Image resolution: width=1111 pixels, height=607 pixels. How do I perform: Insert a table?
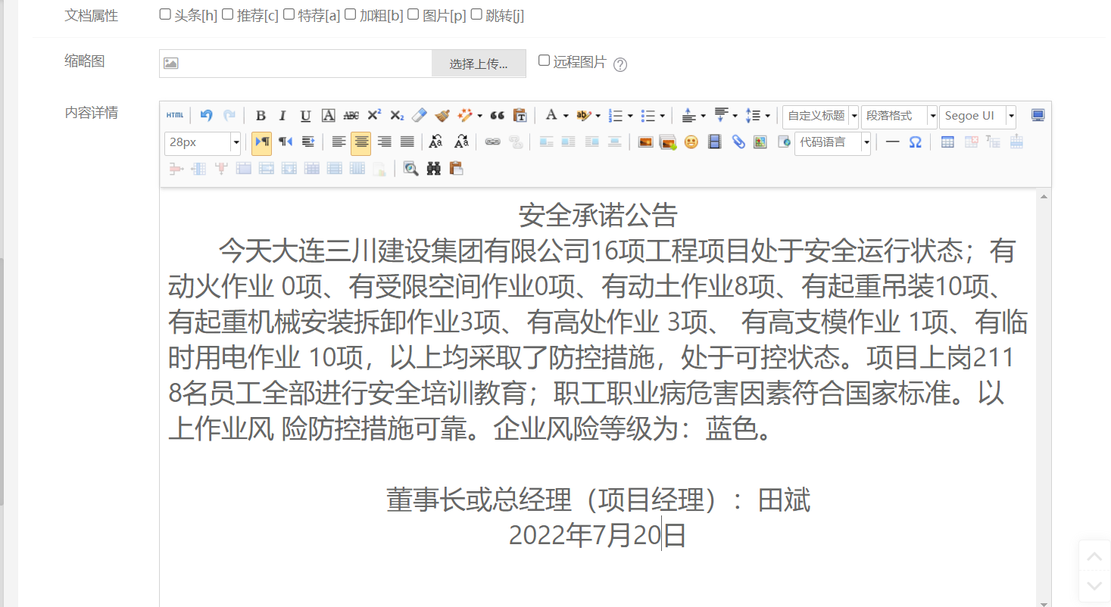(x=947, y=142)
